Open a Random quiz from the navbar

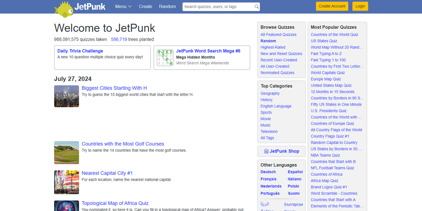pos(167,6)
